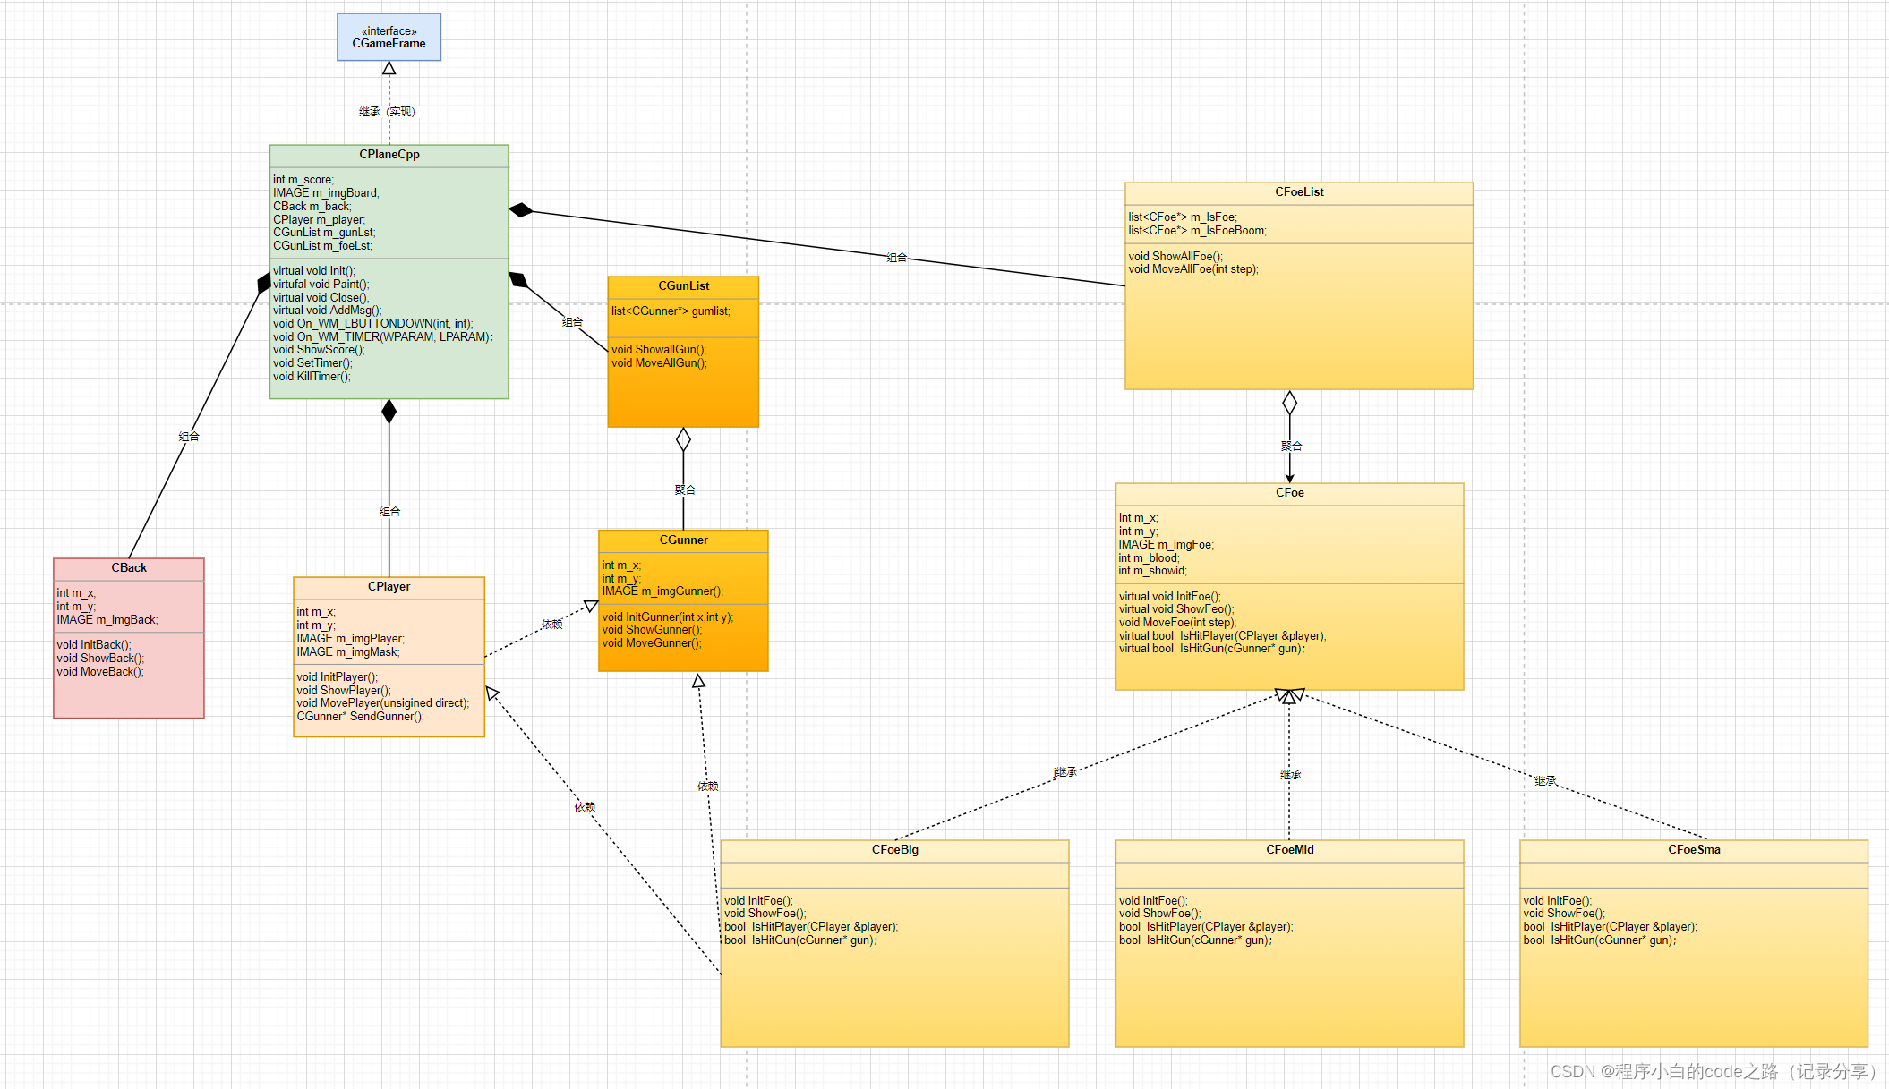Select the CPlayer class header
1889x1089 pixels.
point(389,586)
